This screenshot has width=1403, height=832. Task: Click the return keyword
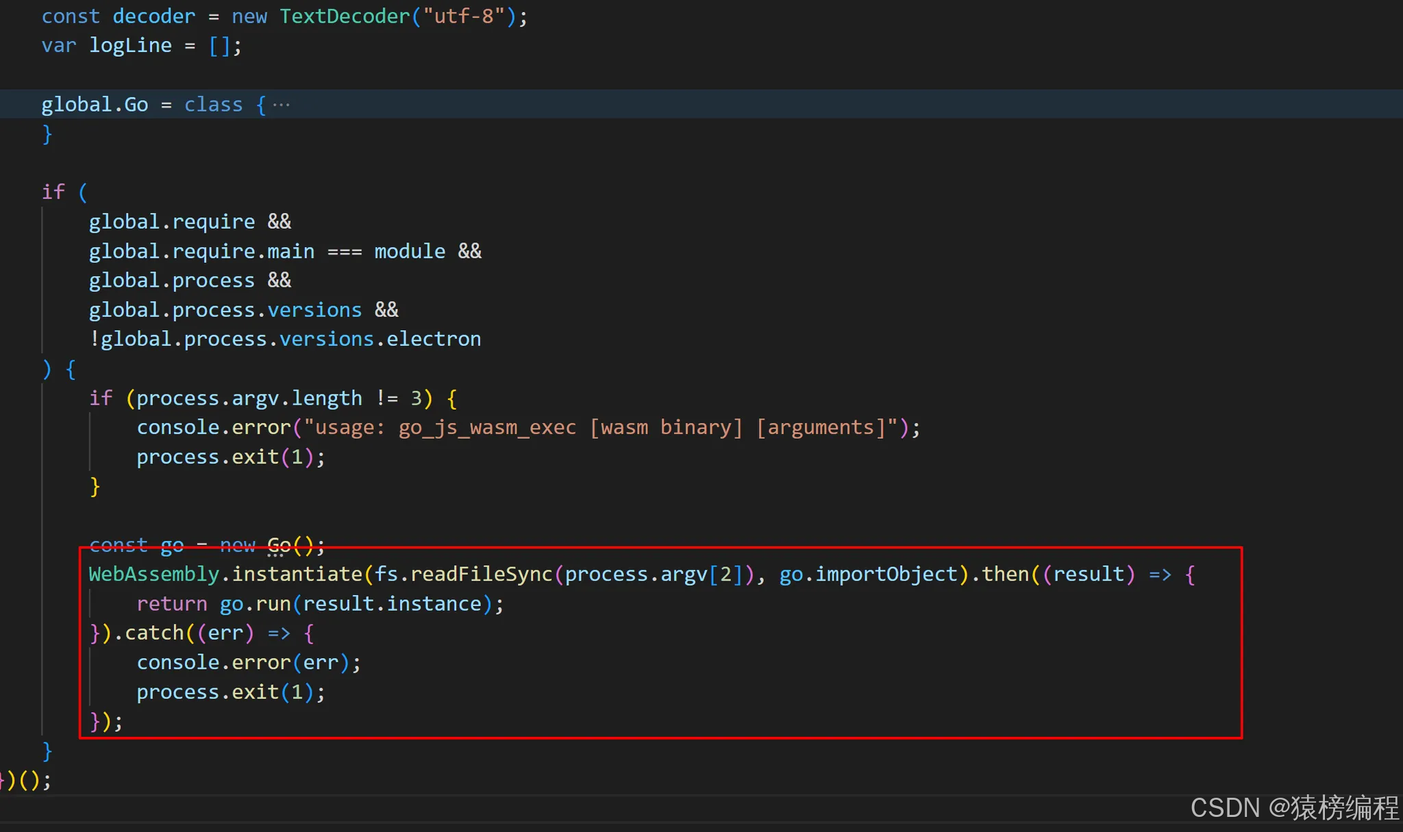pos(171,604)
